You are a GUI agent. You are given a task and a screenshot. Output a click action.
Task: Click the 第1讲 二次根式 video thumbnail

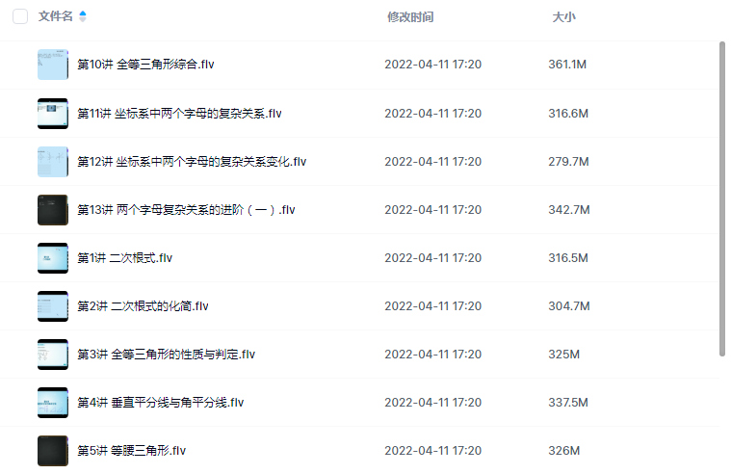click(53, 258)
